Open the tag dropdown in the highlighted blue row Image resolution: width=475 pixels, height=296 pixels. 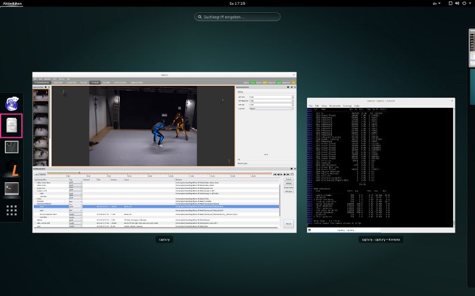[x=75, y=207]
